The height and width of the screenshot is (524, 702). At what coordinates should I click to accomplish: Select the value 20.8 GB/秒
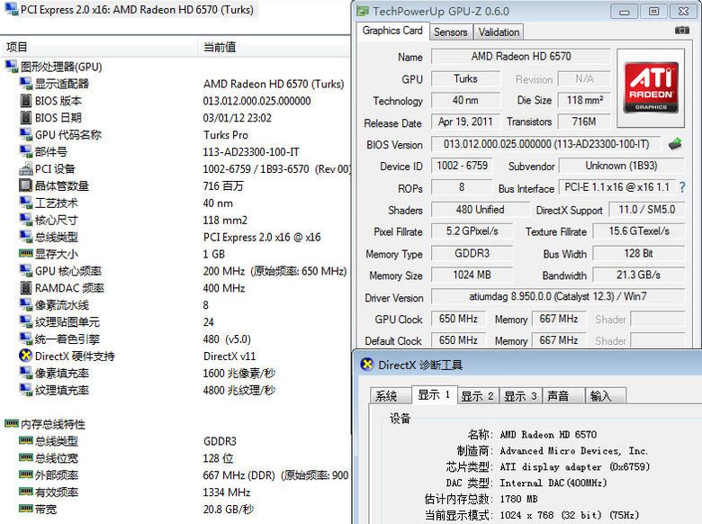[229, 510]
